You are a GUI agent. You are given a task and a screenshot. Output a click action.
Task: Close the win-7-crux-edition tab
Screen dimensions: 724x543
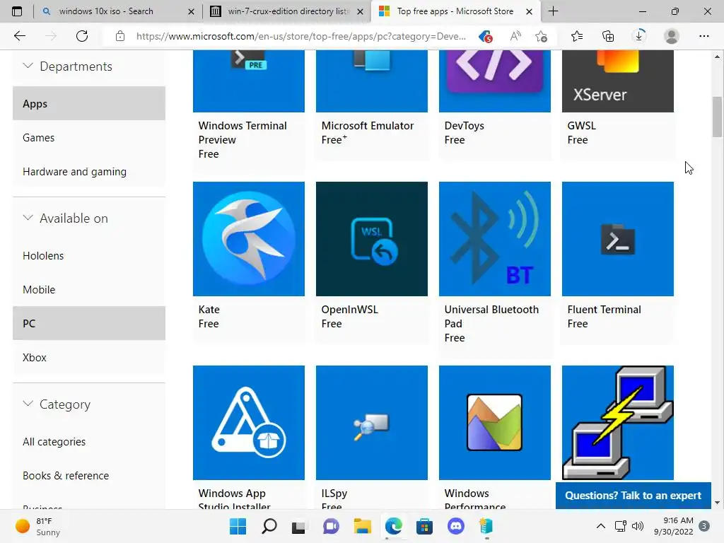click(360, 11)
